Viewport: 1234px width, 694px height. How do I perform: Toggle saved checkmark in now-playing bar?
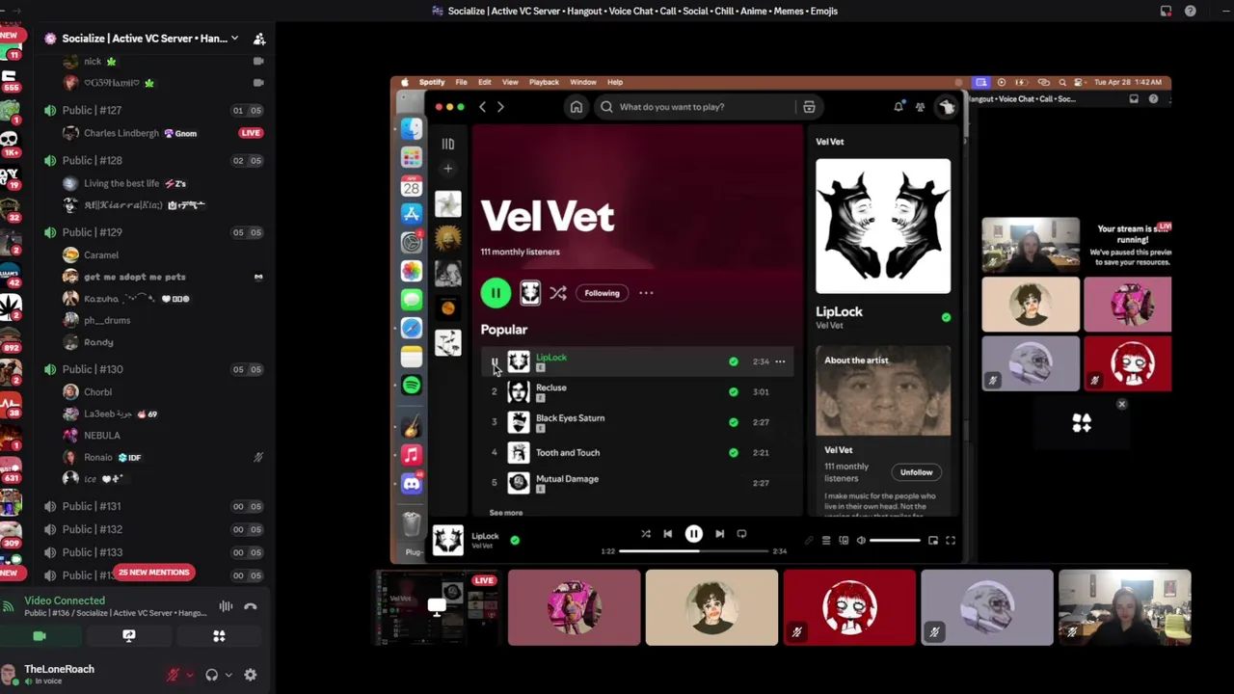point(515,541)
